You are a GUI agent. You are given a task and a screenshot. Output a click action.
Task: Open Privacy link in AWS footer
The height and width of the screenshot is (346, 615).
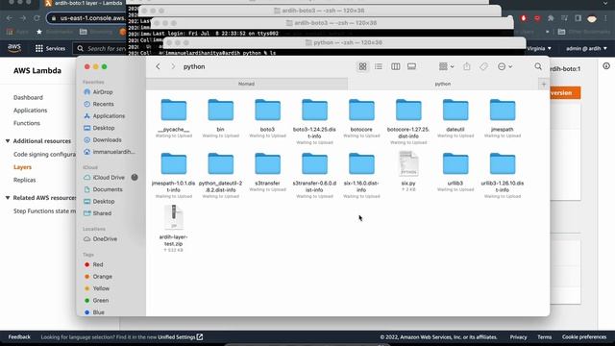point(518,337)
